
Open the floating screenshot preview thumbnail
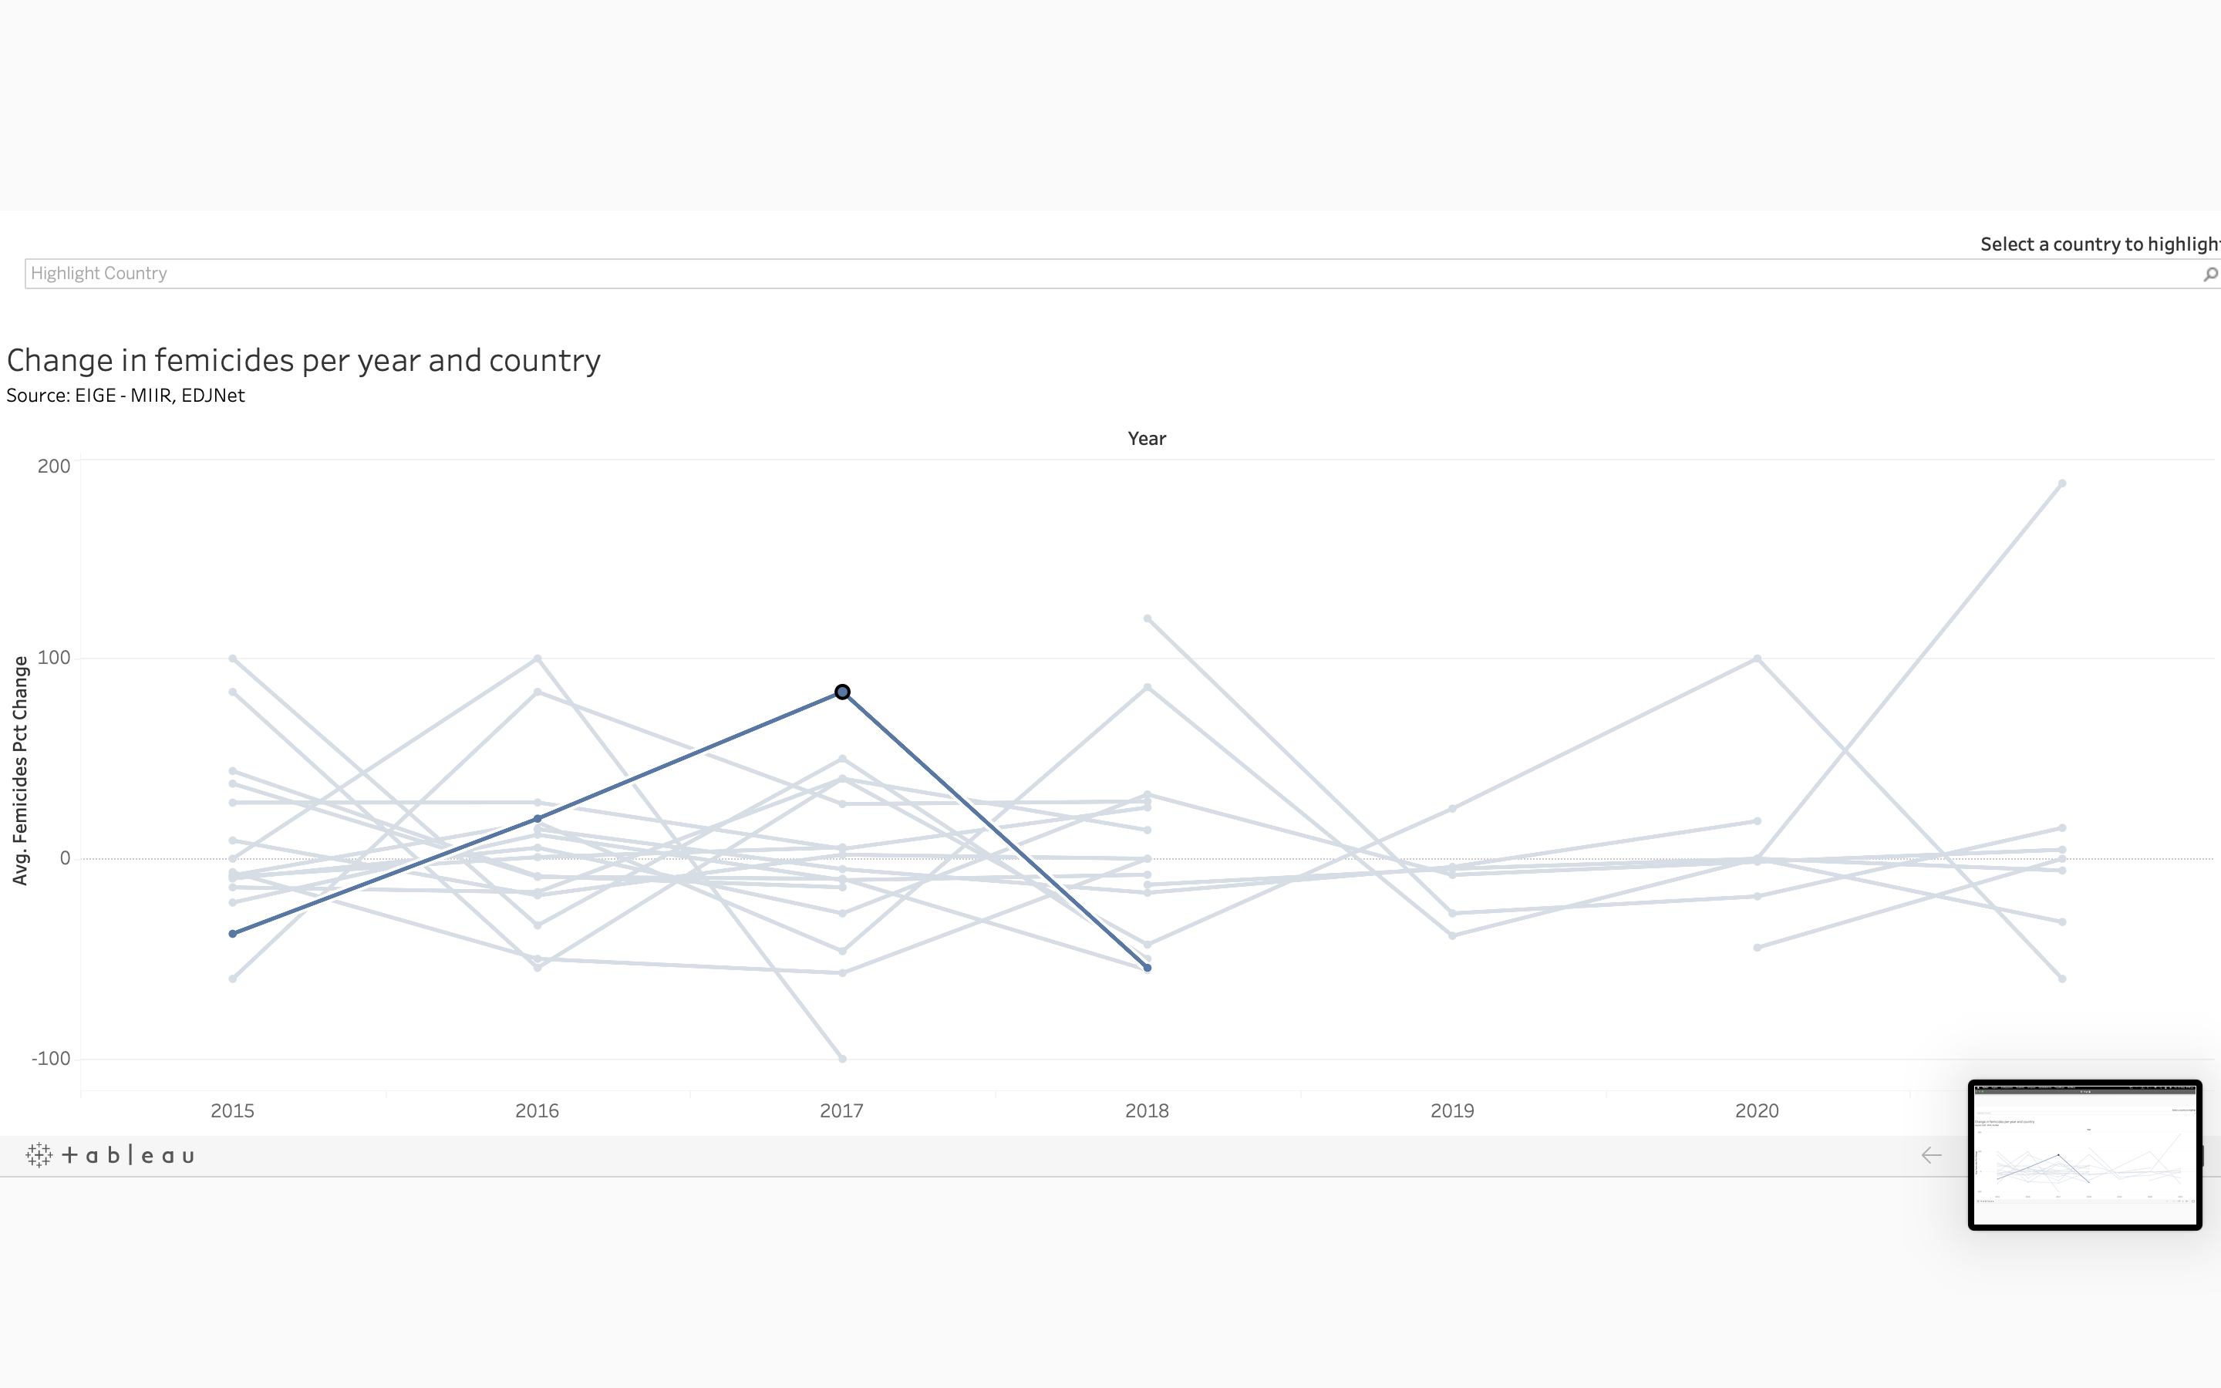pyautogui.click(x=2085, y=1155)
